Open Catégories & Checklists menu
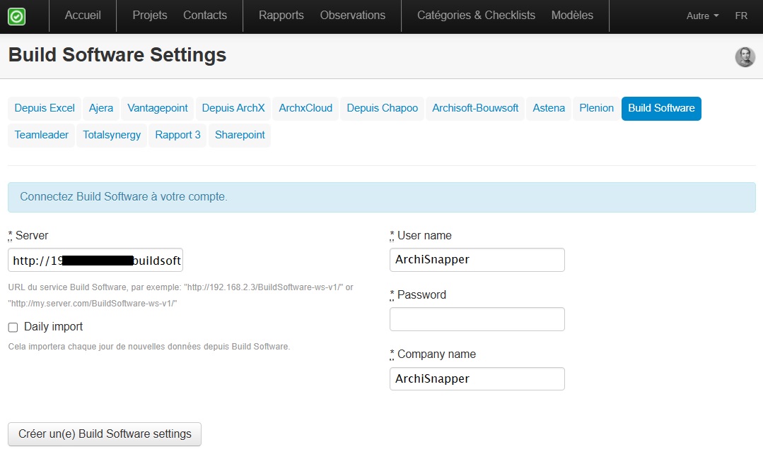Viewport: 763px width, 454px height. [x=476, y=16]
